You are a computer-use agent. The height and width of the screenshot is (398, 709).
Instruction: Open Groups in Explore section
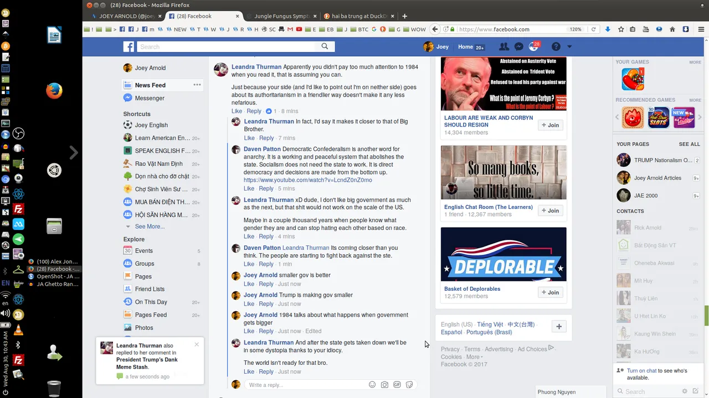pos(145,264)
